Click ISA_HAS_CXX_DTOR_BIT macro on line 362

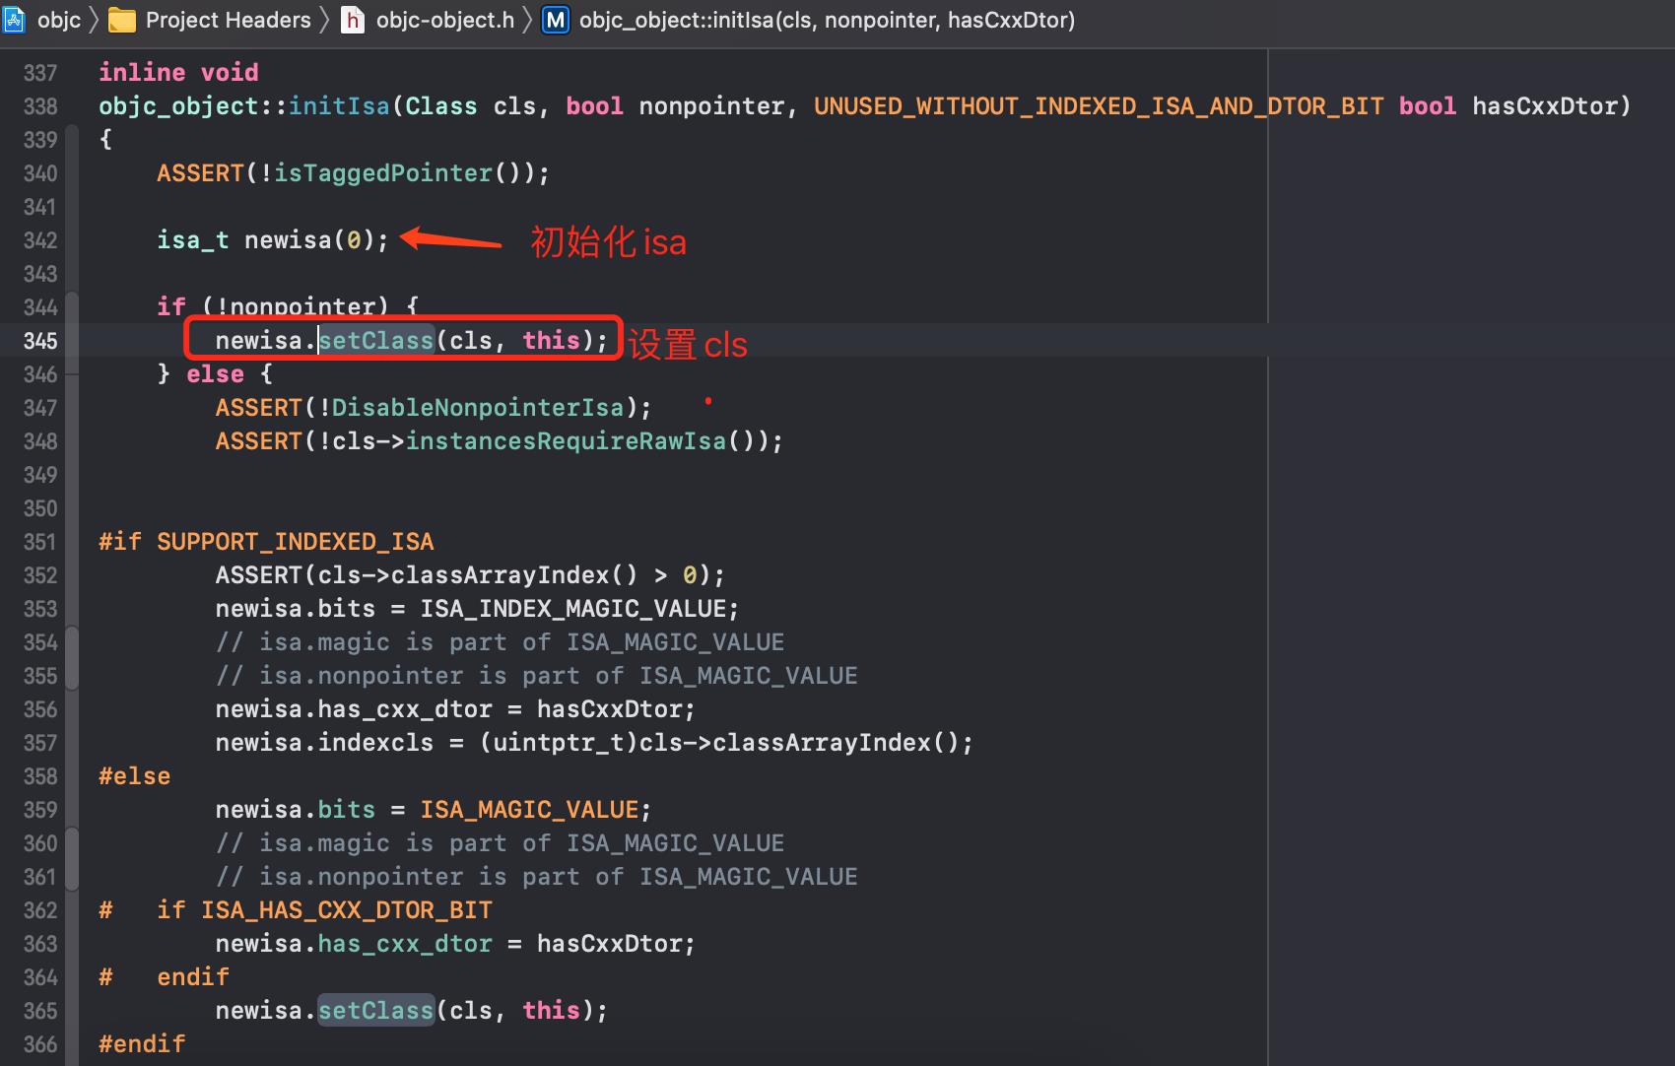pos(347,910)
